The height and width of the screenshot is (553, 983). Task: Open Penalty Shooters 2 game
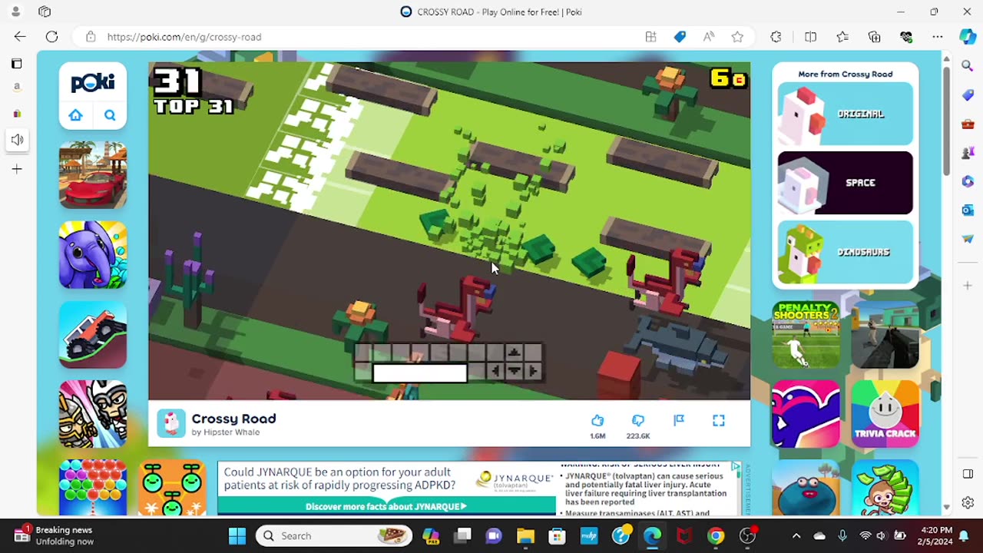click(806, 335)
